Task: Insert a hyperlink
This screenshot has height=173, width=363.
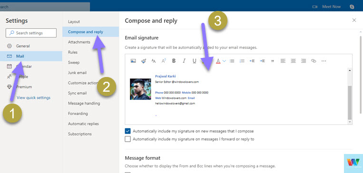Action: (x=314, y=61)
